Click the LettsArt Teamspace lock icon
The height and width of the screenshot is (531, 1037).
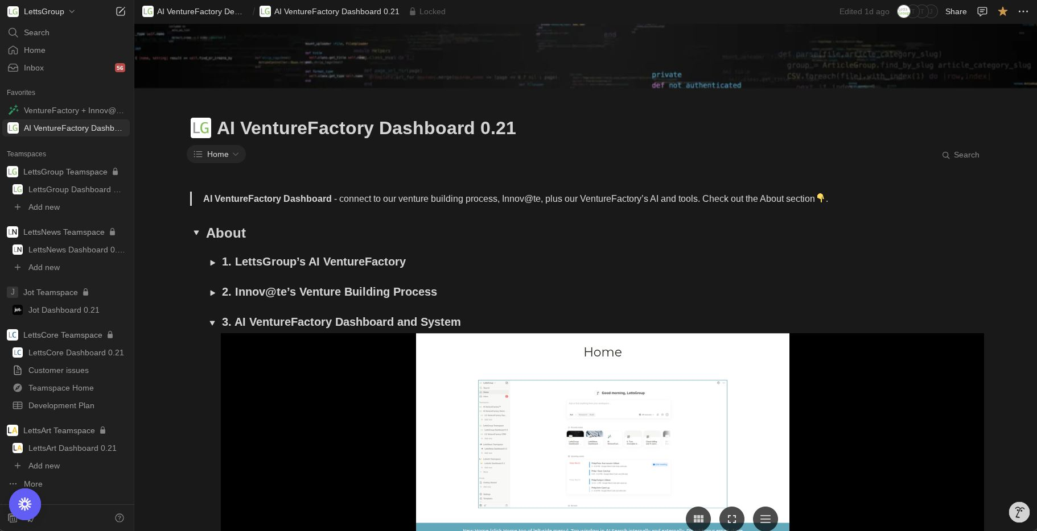click(x=103, y=430)
